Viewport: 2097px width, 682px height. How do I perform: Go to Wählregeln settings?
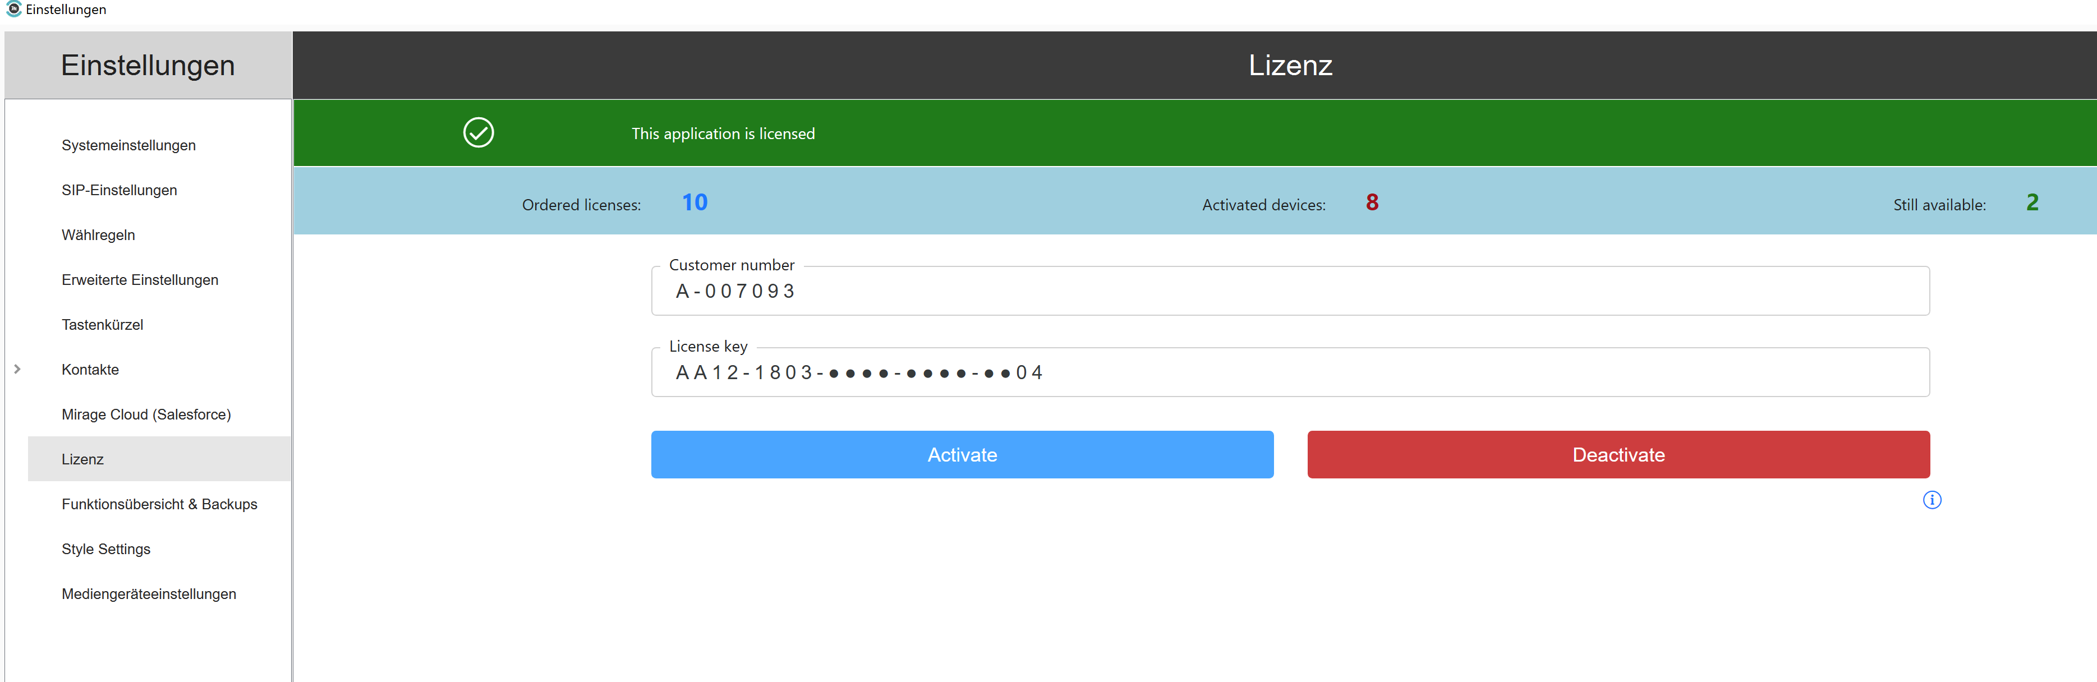click(99, 235)
